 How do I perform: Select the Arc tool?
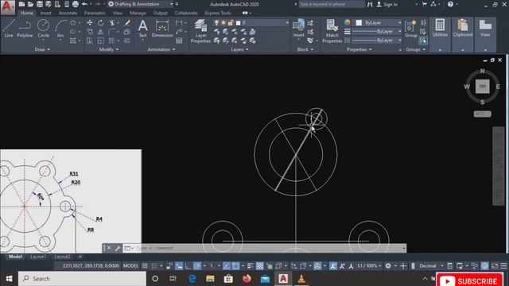tap(60, 29)
